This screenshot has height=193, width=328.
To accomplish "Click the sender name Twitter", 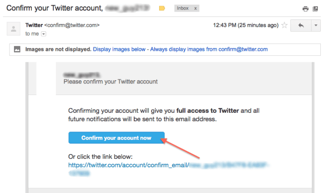I will point(34,25).
